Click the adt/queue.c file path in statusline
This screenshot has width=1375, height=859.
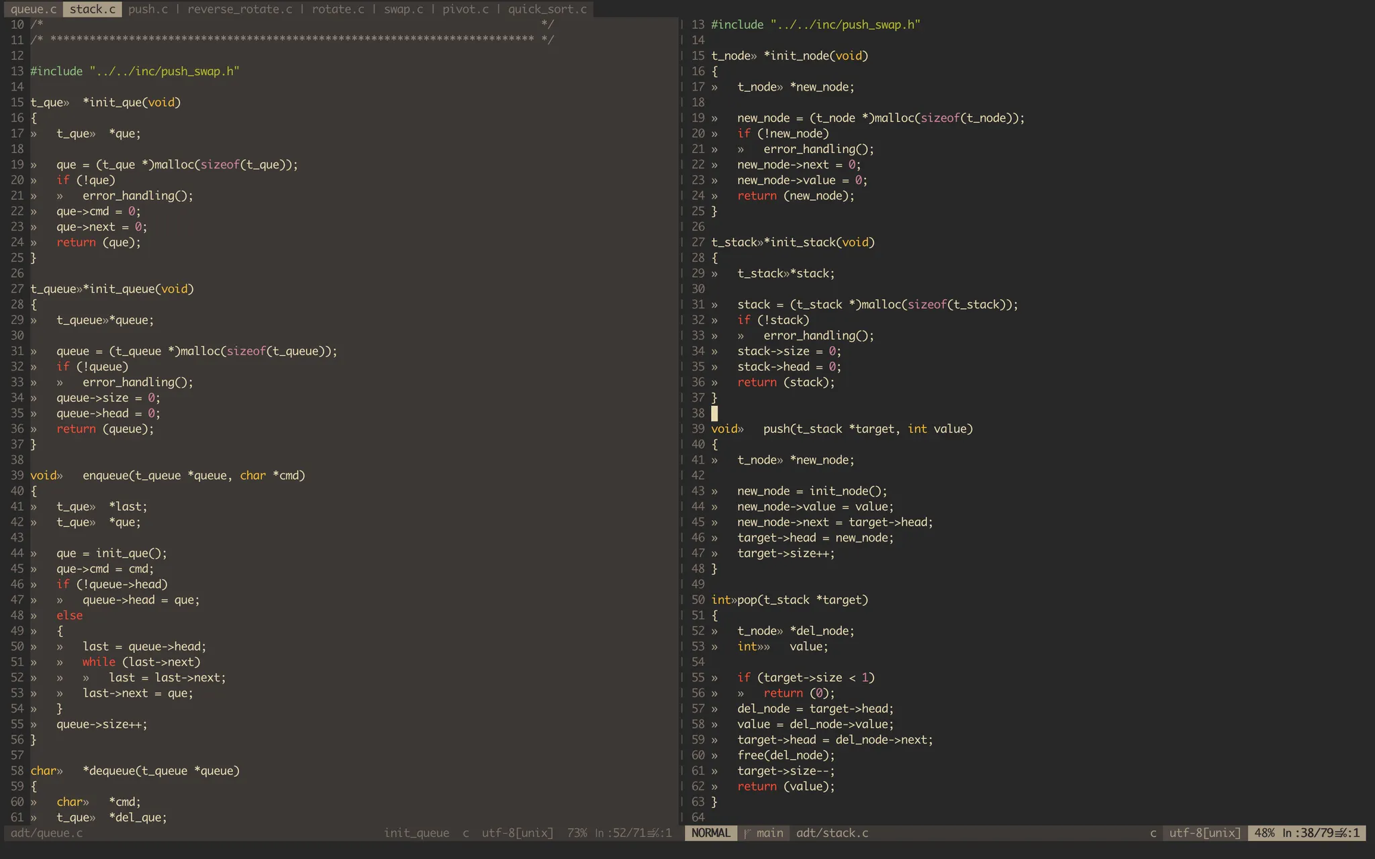[47, 833]
